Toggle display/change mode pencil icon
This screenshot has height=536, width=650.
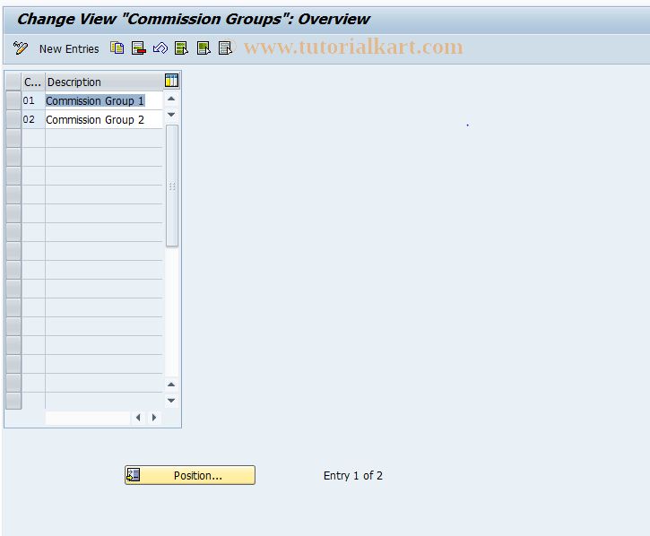click(21, 48)
